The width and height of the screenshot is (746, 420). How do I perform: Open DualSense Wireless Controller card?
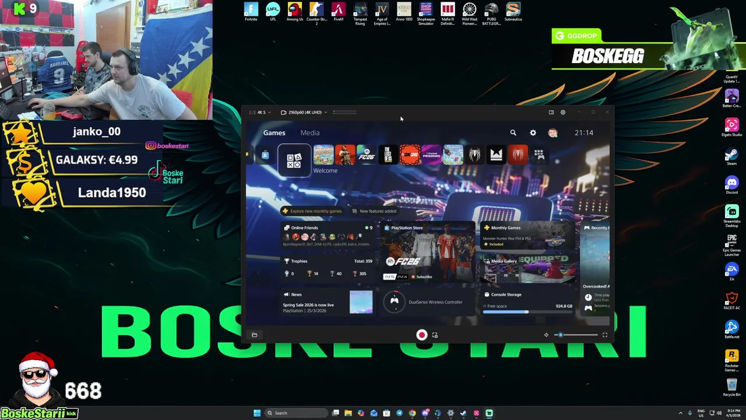[428, 302]
